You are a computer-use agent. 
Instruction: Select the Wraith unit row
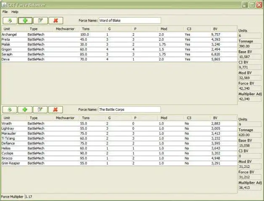tap(119, 123)
